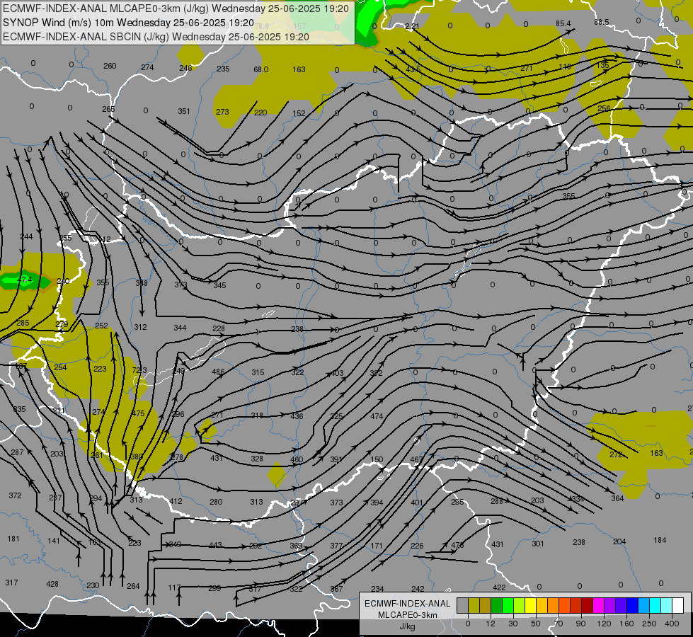The image size is (693, 637).
Task: Click the map value 171
Action: [377, 546]
